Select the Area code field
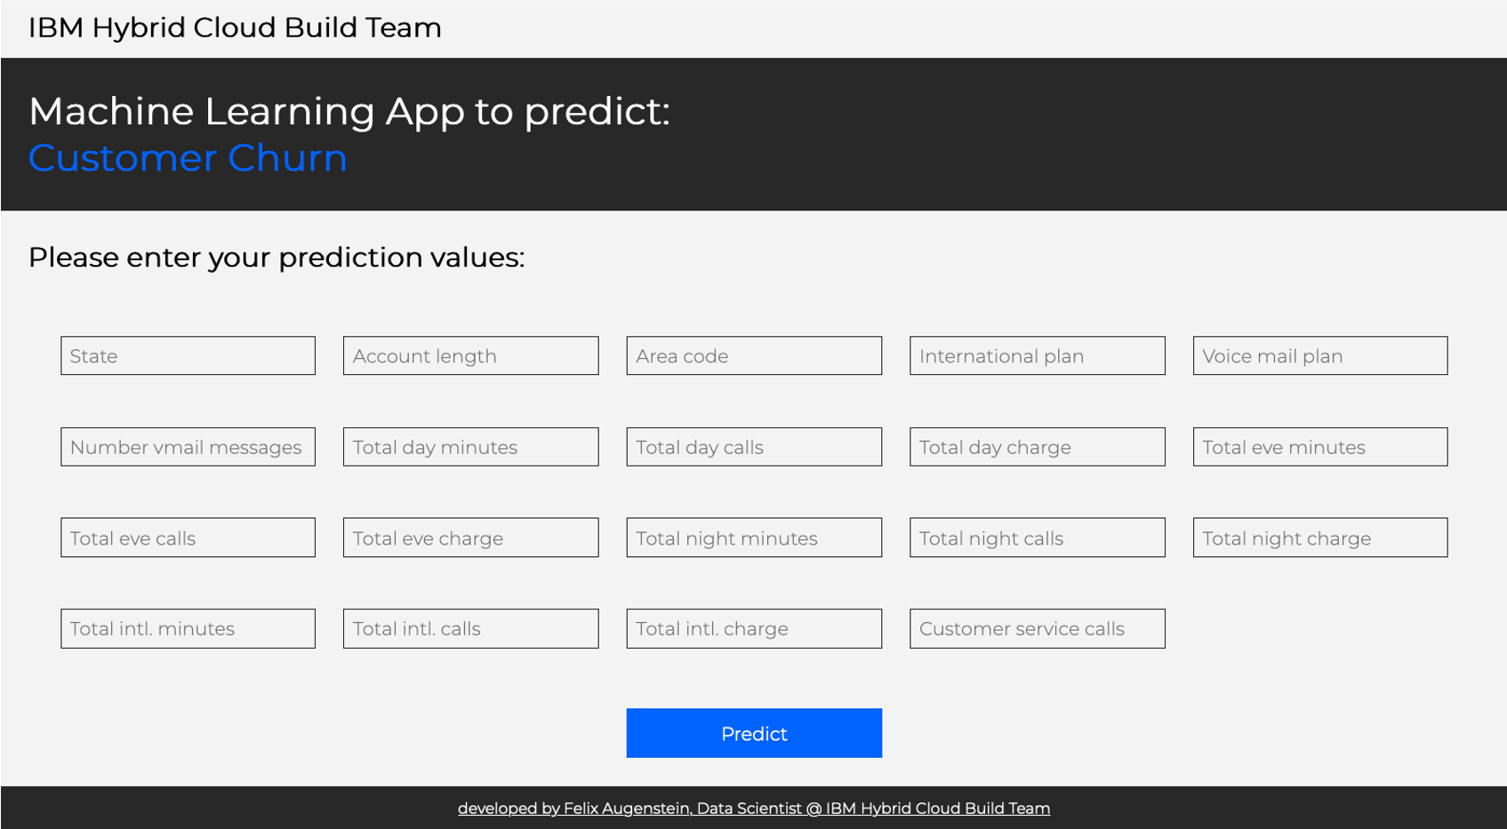The height and width of the screenshot is (829, 1507). coord(753,355)
